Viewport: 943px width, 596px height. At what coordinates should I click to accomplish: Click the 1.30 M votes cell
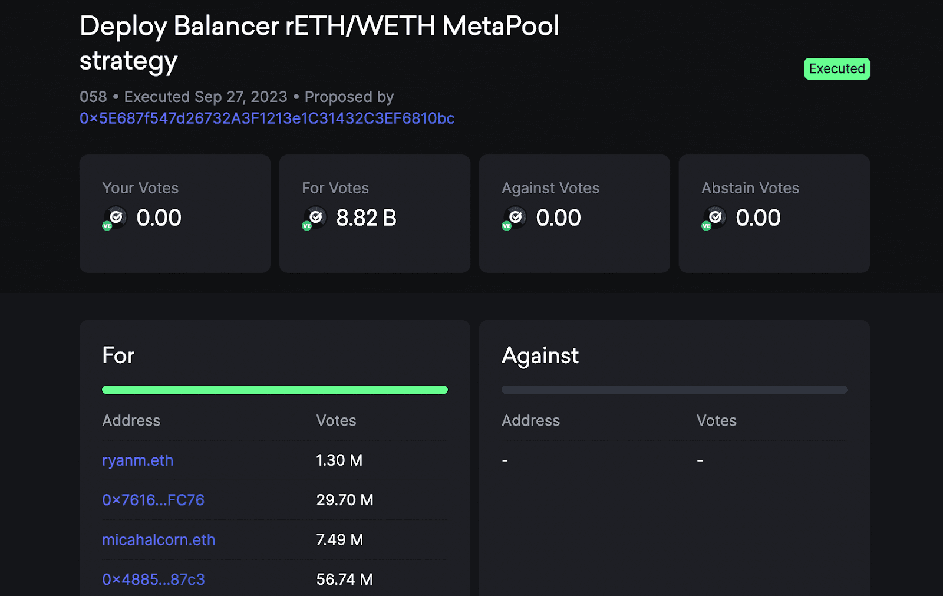[x=339, y=460]
